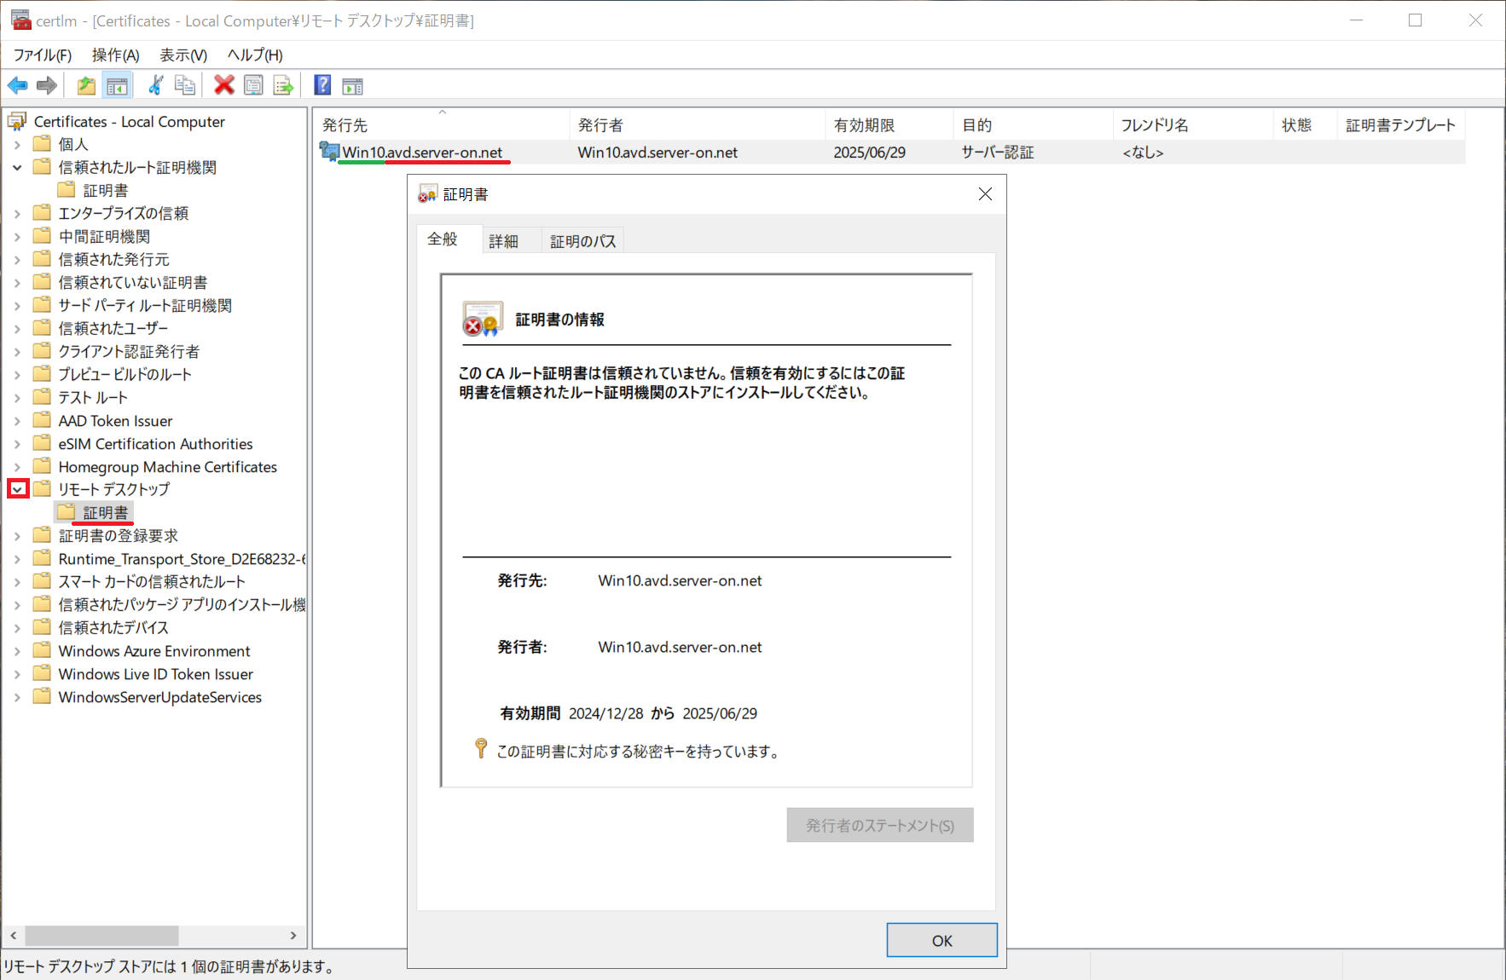Open Help with the question mark icon
The width and height of the screenshot is (1506, 980).
point(322,85)
